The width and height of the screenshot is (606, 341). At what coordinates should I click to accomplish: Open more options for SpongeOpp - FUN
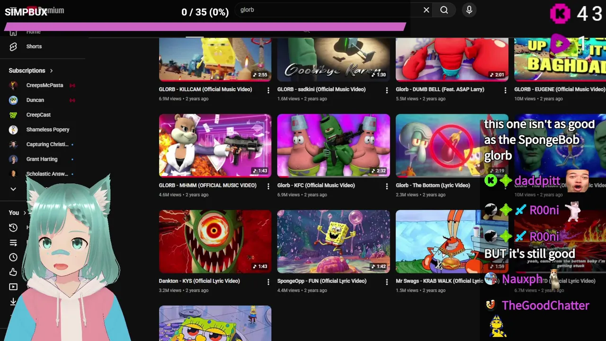pos(386,282)
